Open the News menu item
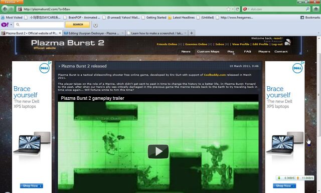 point(186,52)
